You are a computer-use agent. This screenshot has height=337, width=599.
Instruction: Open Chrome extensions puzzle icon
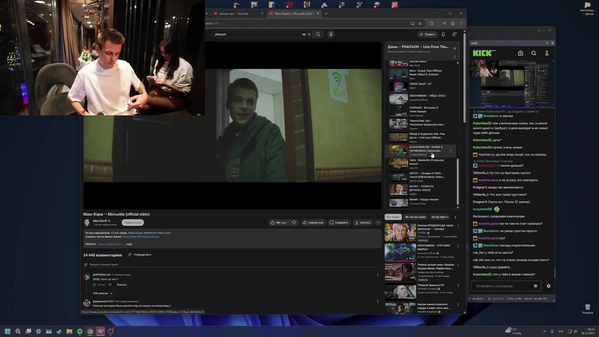431,23
